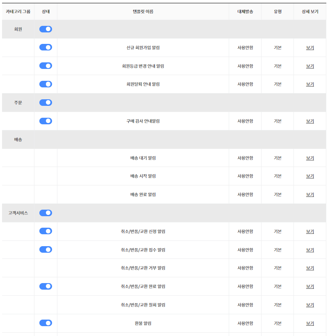This screenshot has height=336, width=330.
Task: Switch off 취소/반품/교환 완료 알림 toggle
Action: 46,286
